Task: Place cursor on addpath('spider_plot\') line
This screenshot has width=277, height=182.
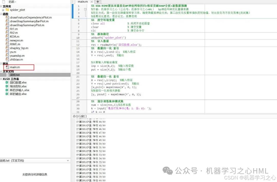Action: coord(108,38)
